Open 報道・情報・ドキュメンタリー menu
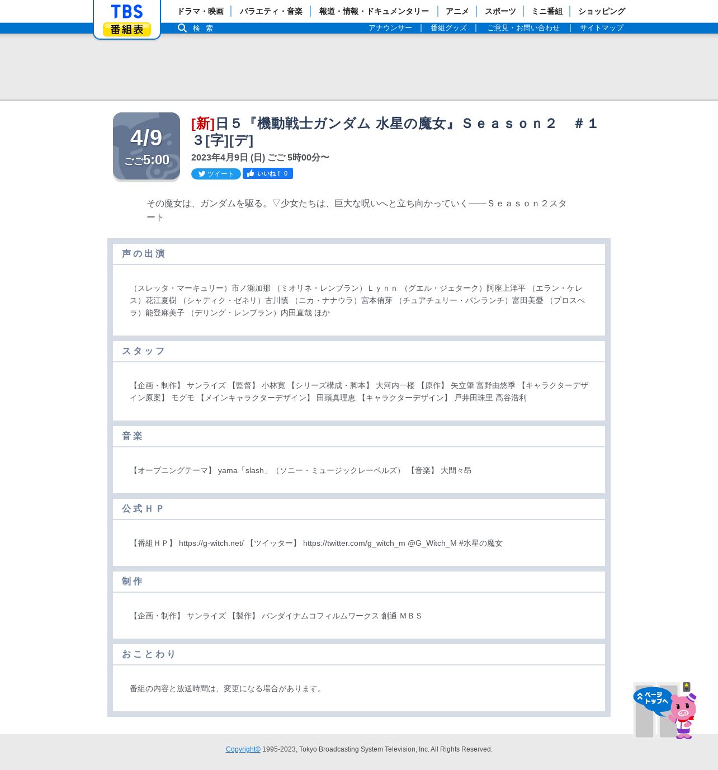The height and width of the screenshot is (770, 718). 374,11
